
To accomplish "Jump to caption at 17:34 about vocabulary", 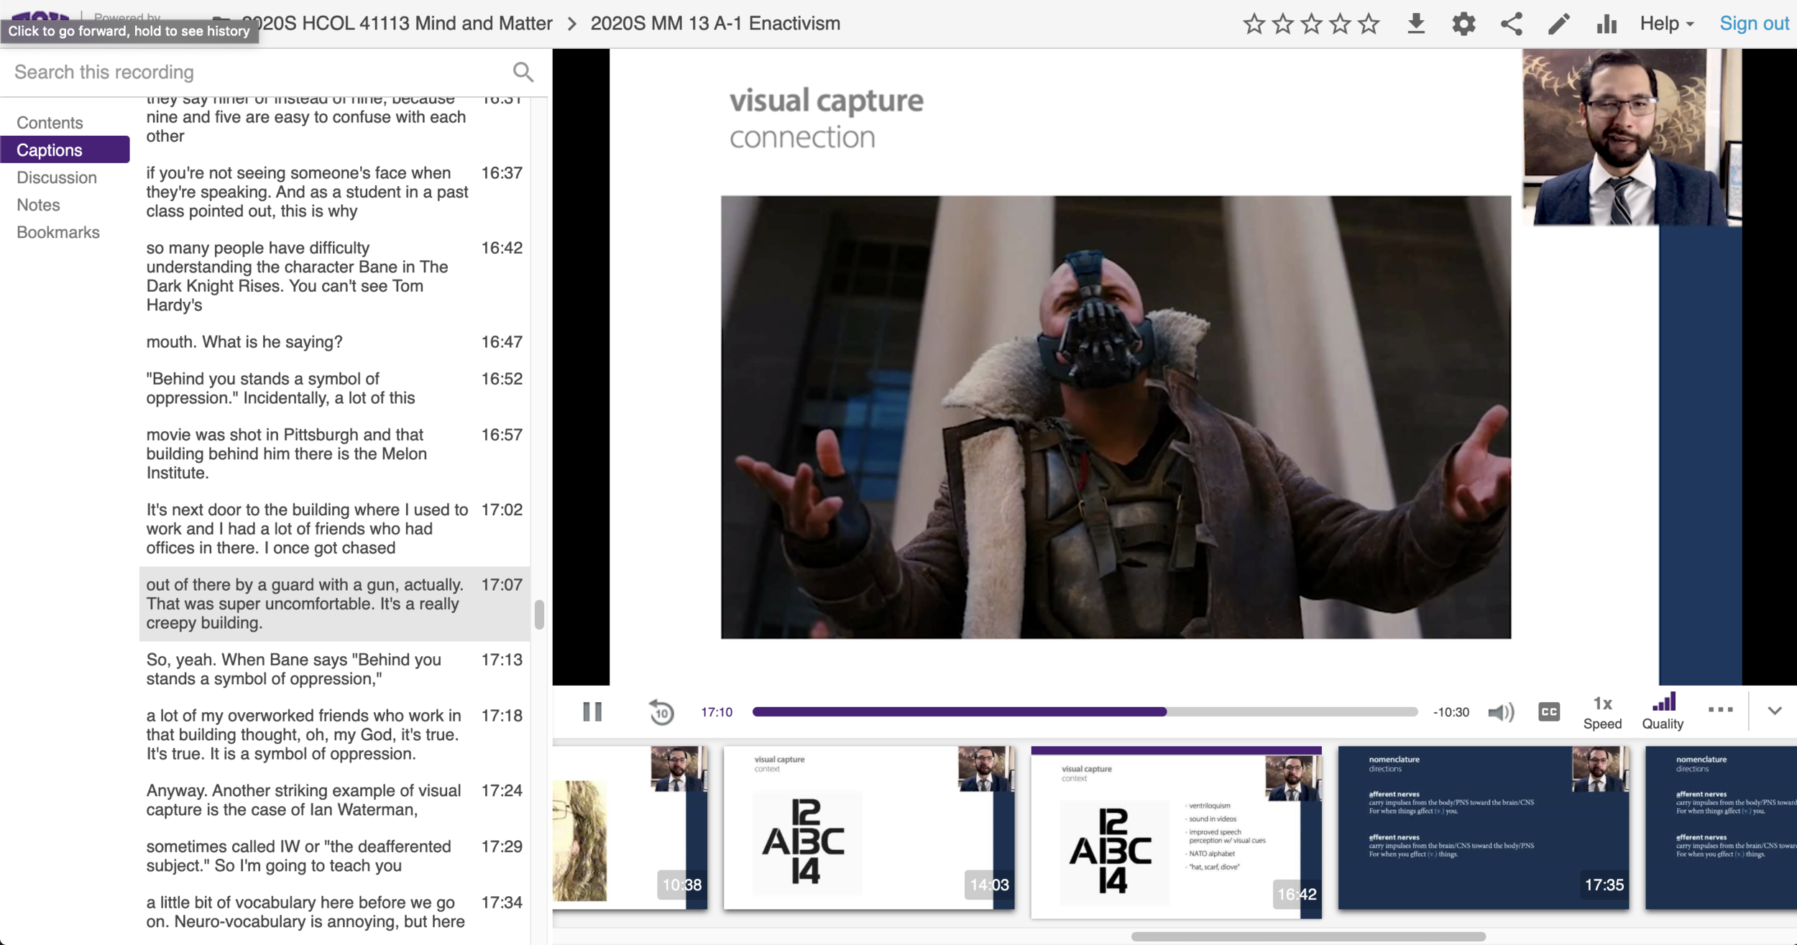I will (x=334, y=912).
